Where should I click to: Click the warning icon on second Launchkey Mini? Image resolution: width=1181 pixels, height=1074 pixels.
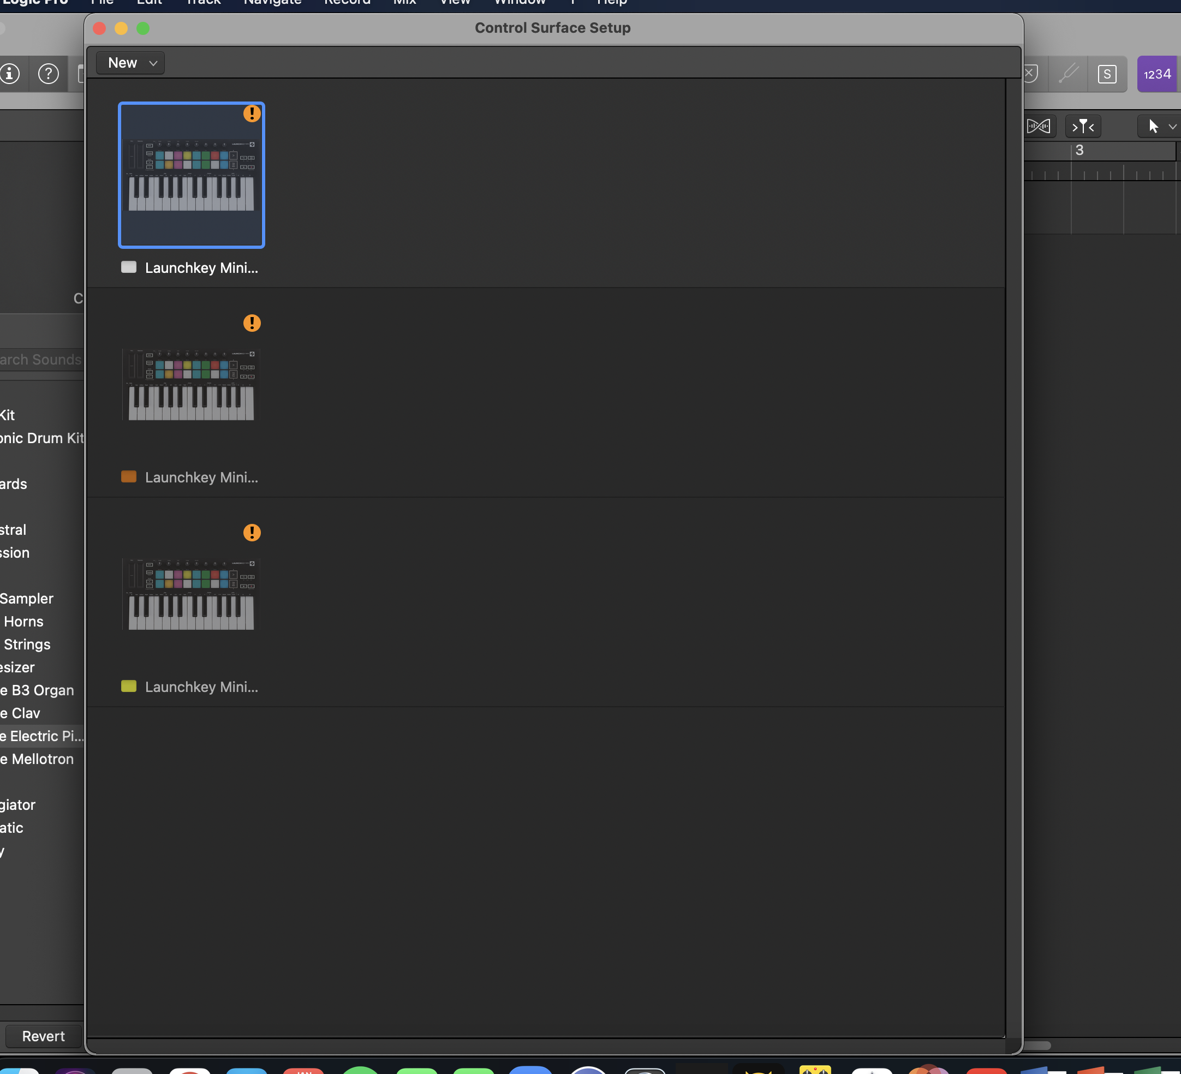click(252, 323)
